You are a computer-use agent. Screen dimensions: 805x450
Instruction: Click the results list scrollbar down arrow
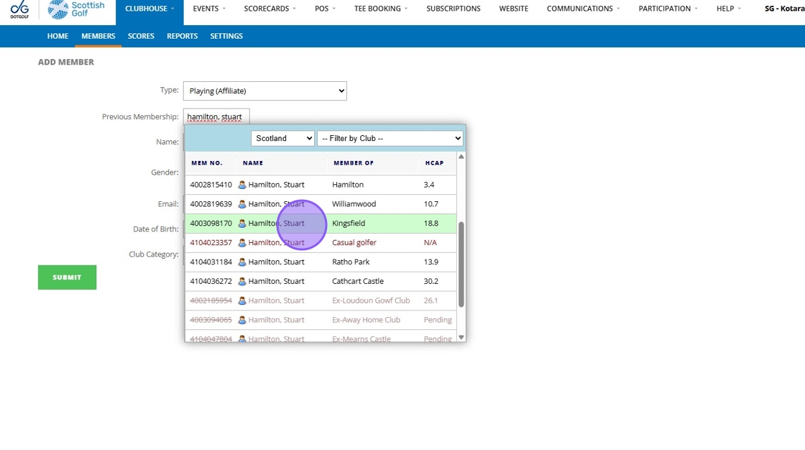[x=461, y=336]
